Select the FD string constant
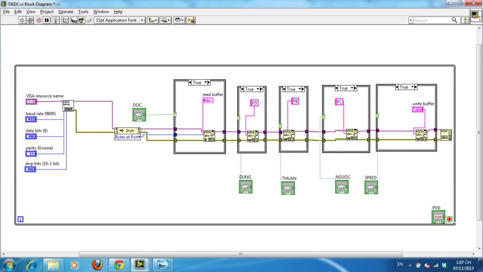Viewport: 483px width, 272px height. coord(254,102)
